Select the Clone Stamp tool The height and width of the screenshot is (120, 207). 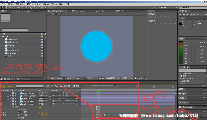pyautogui.click(x=42, y=7)
